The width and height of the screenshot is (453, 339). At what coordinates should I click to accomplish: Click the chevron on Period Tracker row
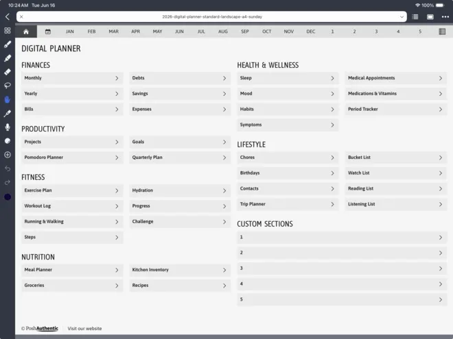coord(441,110)
